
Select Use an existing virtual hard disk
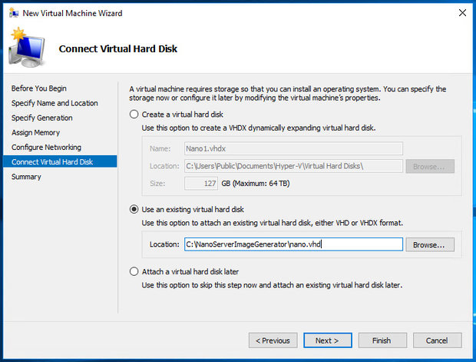[135, 209]
